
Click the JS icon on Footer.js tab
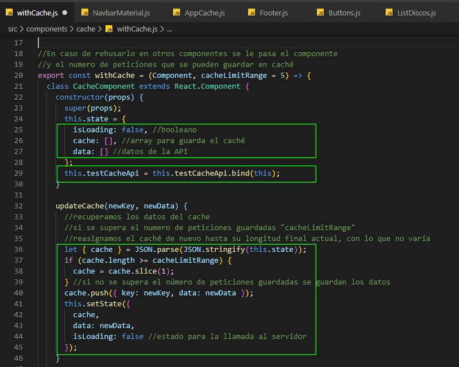[x=252, y=12]
